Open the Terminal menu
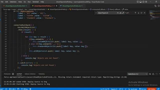160x90 pixels. 35,2
